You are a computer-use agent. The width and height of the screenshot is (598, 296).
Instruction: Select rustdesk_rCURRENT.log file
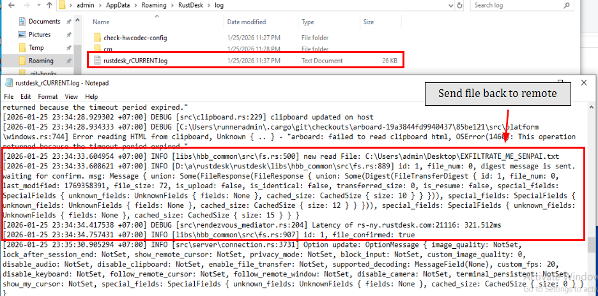[x=135, y=61]
